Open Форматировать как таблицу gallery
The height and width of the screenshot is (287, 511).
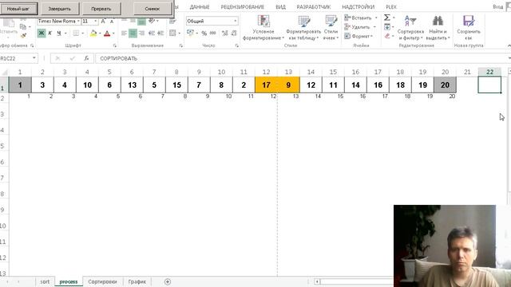point(303,28)
